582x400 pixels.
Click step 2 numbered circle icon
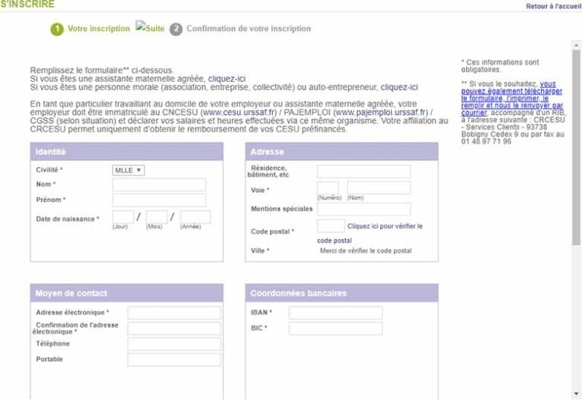coord(176,29)
